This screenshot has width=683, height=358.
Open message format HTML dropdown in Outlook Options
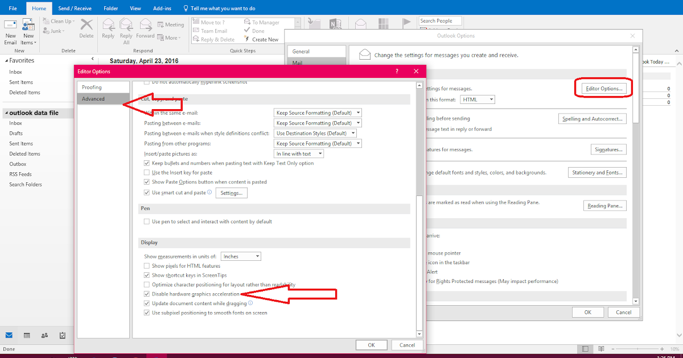[x=477, y=99]
